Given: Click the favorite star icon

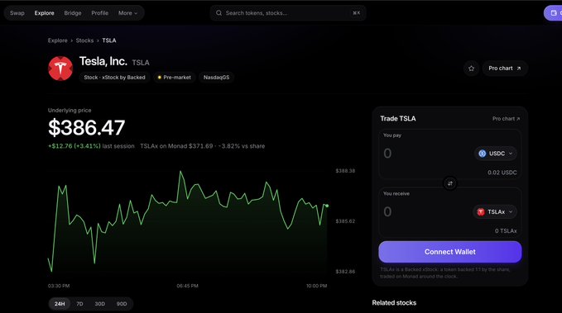Looking at the screenshot, I should (x=471, y=69).
